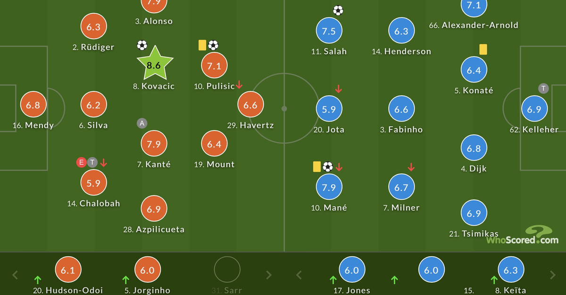Screen dimensions: 566x295
Task: Click the yellow card icon above Pulisic
Action: 202,45
